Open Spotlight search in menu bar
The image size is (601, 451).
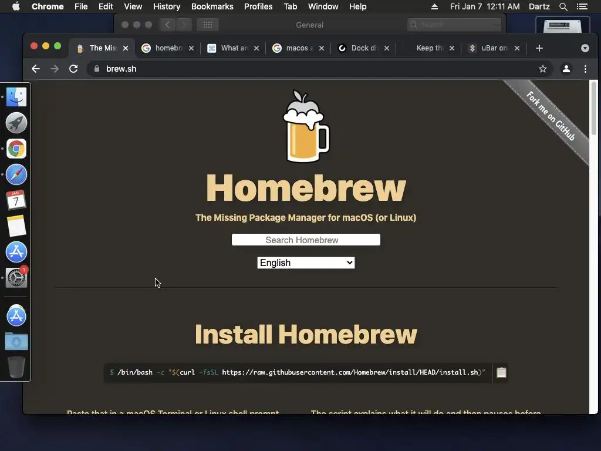coord(563,6)
